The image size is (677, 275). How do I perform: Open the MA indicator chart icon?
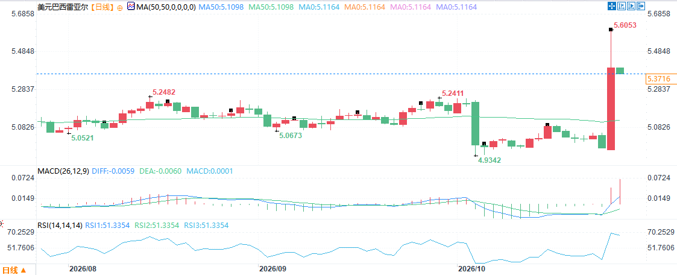tap(131, 7)
